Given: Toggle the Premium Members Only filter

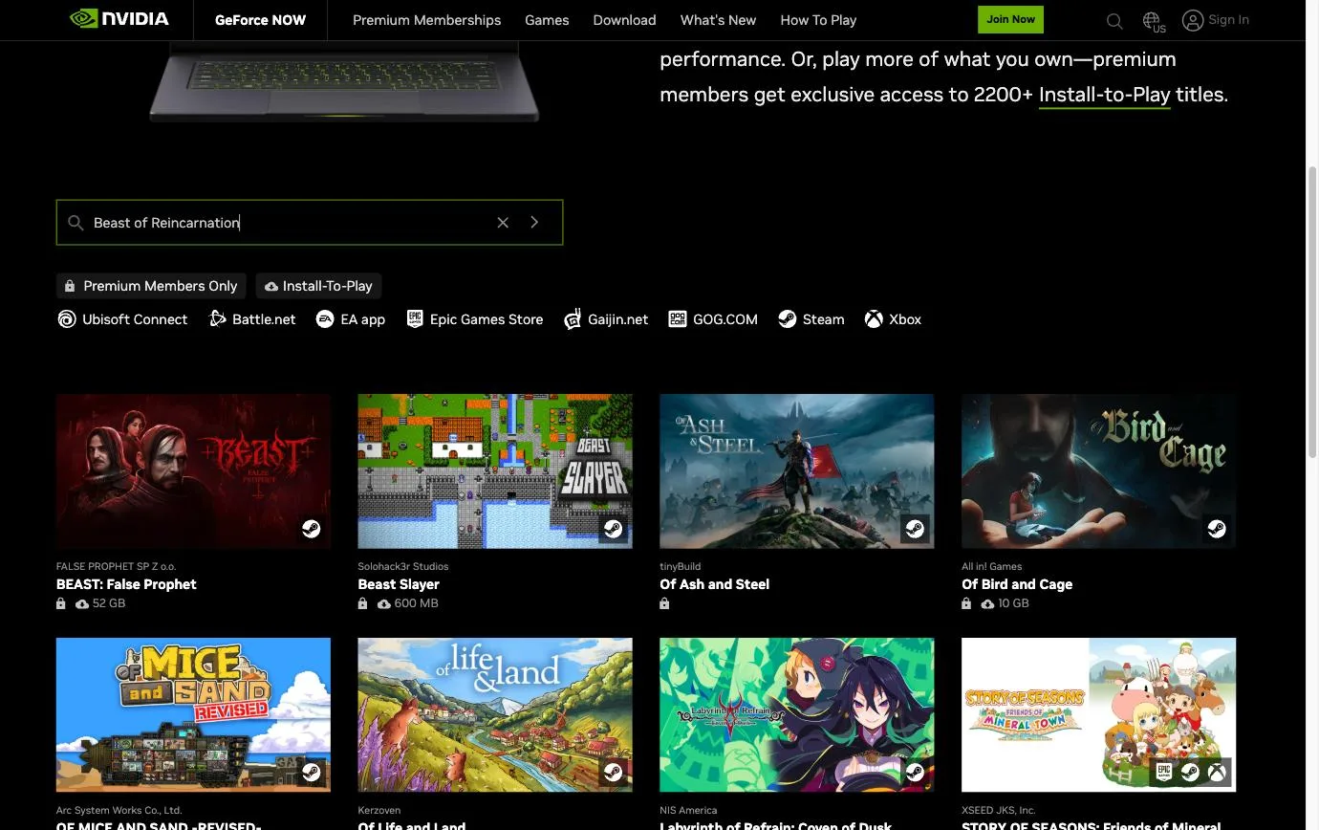Looking at the screenshot, I should coord(151,286).
